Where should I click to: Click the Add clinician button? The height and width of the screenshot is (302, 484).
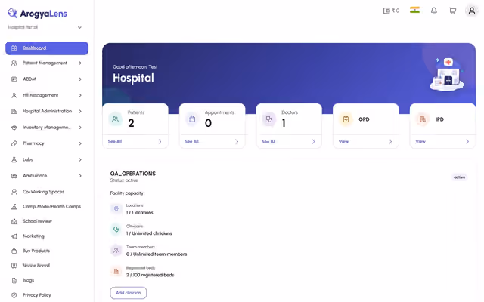pyautogui.click(x=129, y=293)
